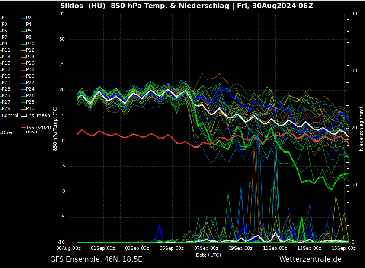Click the P30 yellow legend line marker
This screenshot has height=268, width=365.
tap(23, 109)
